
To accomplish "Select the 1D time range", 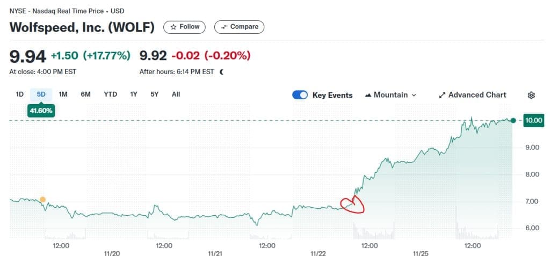I will click(20, 94).
